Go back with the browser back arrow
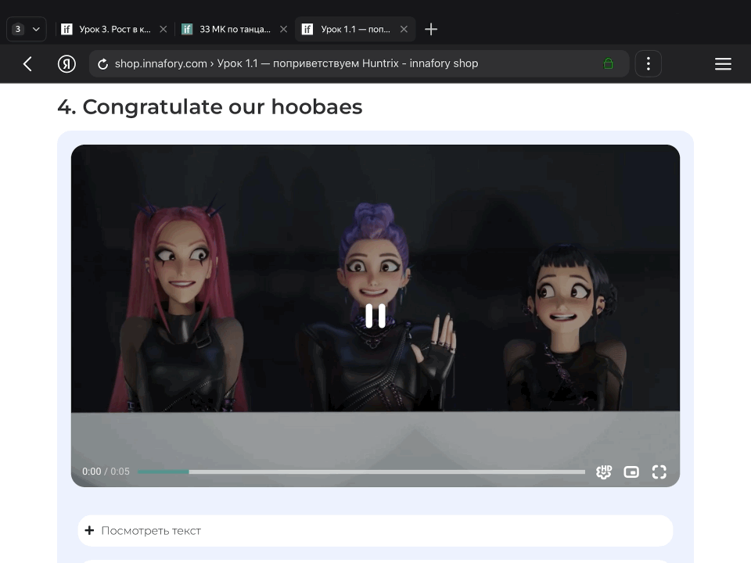 pos(28,63)
